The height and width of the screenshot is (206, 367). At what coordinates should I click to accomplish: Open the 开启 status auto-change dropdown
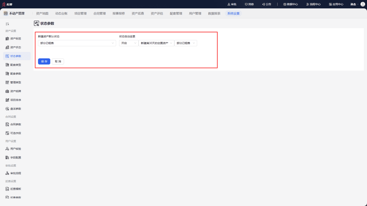(129, 43)
